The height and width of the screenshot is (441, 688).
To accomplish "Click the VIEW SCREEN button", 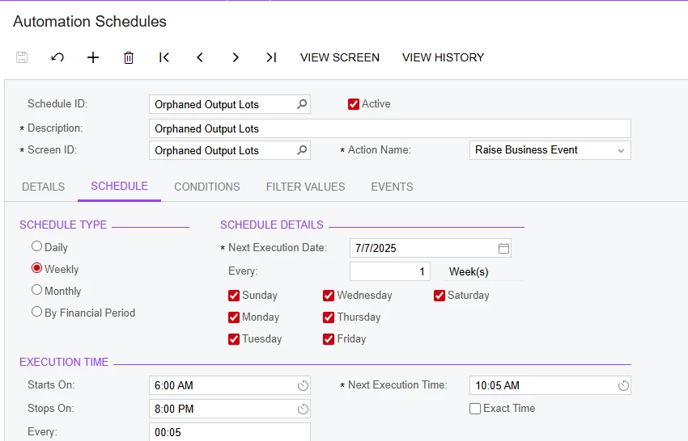I will click(x=340, y=57).
